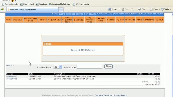The width and height of the screenshot is (173, 97).
Task: Click the Credit column header
Action: (154, 74)
